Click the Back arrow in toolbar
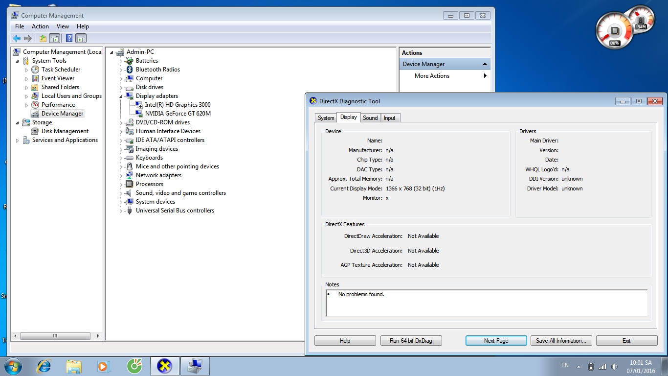The image size is (668, 376). point(17,39)
